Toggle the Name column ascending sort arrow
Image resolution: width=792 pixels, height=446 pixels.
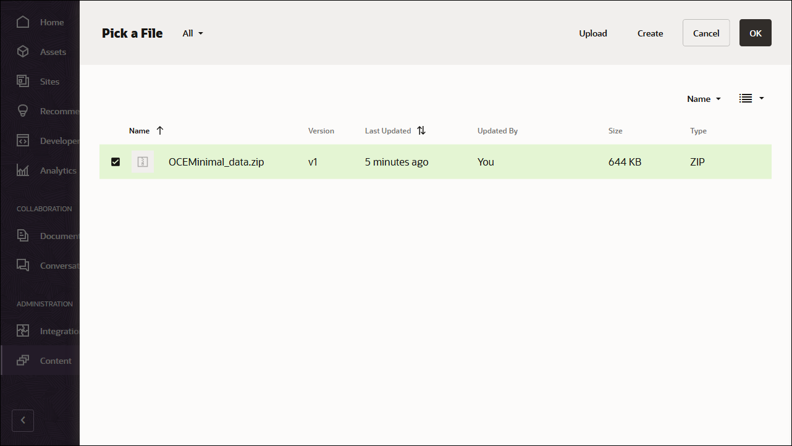coord(159,130)
